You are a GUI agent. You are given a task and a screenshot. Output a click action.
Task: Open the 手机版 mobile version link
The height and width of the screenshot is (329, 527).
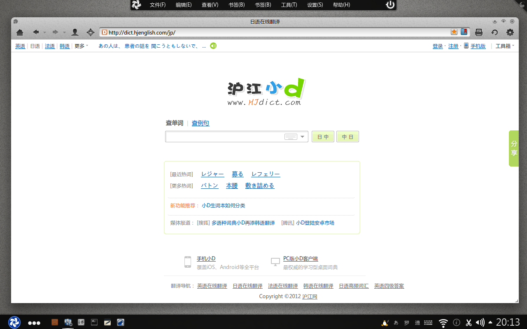pos(478,46)
